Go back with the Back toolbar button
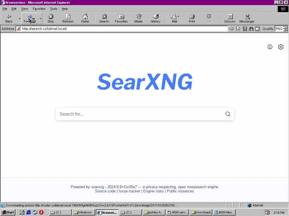Viewport: 289px width, 216px height. [x=9, y=18]
